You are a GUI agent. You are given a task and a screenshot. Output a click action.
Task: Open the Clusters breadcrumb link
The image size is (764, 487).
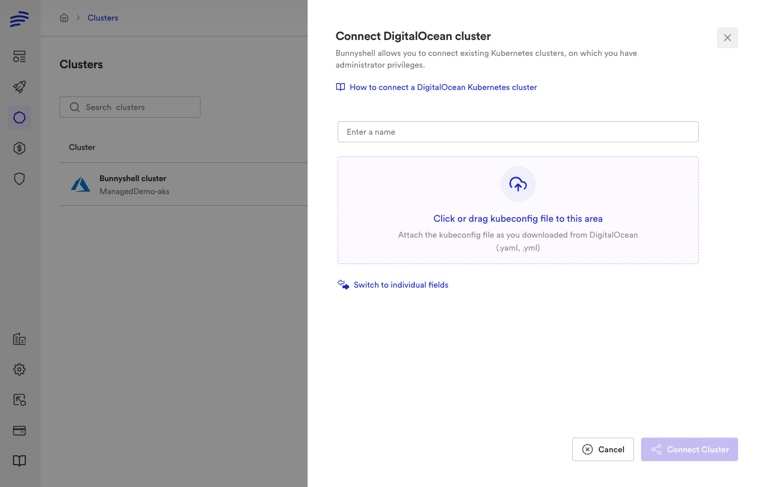click(x=103, y=18)
